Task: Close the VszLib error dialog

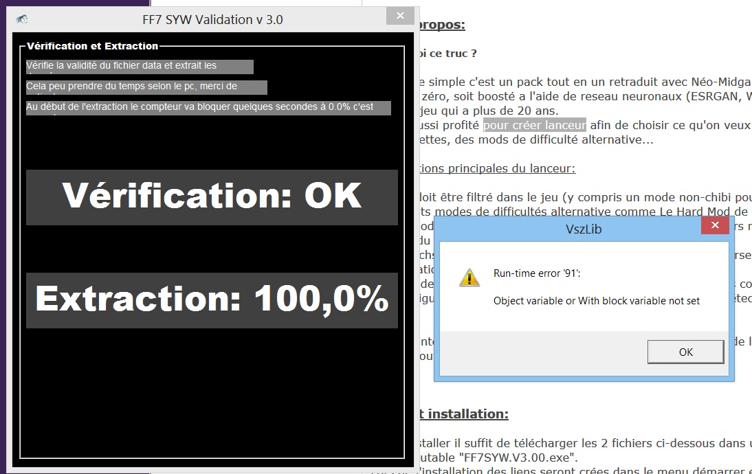Action: pyautogui.click(x=715, y=225)
